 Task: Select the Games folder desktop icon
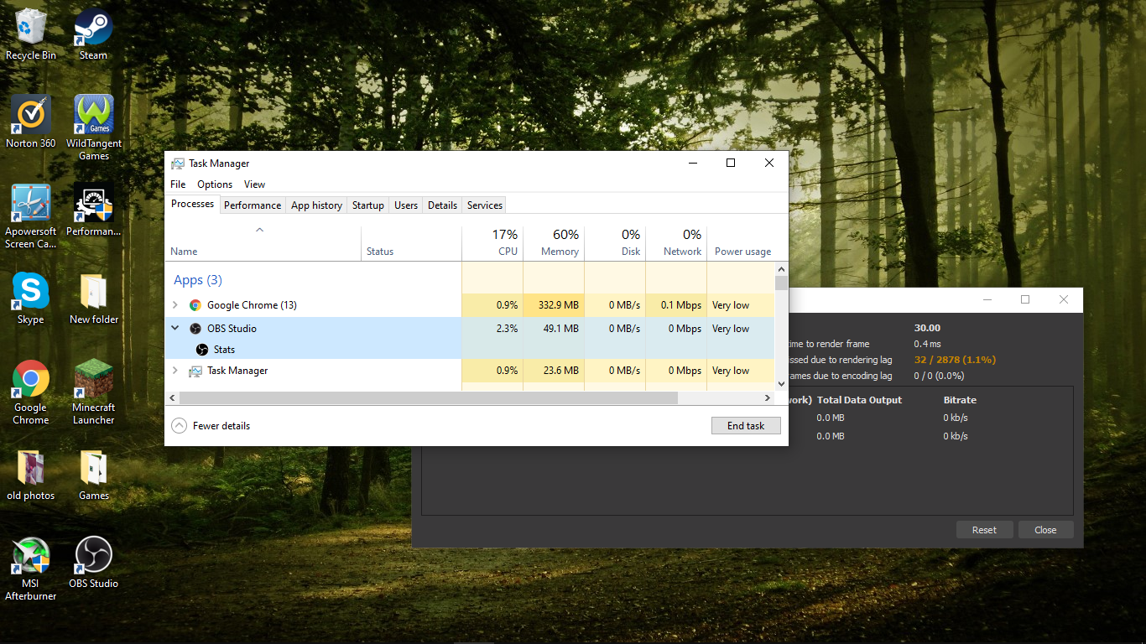[x=94, y=475]
